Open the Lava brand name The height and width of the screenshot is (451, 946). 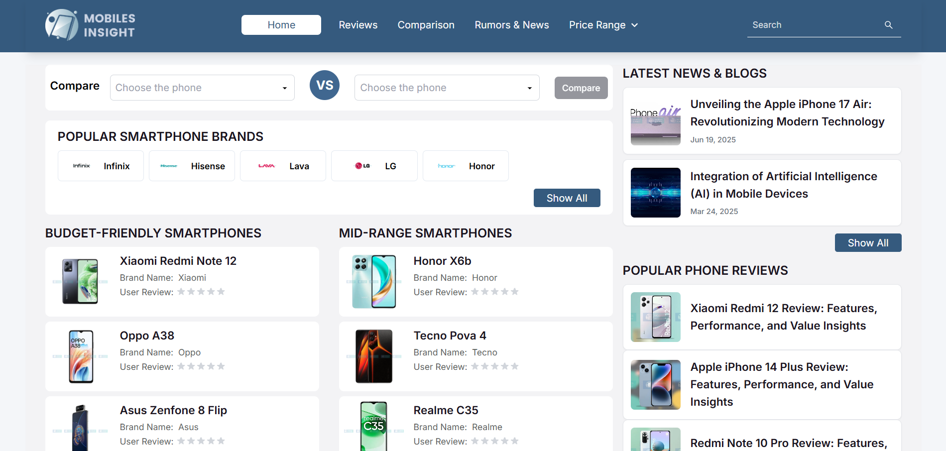coord(299,166)
